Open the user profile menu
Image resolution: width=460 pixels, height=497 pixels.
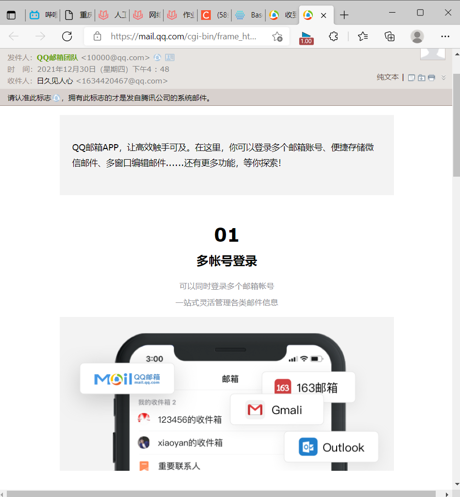pos(417,36)
